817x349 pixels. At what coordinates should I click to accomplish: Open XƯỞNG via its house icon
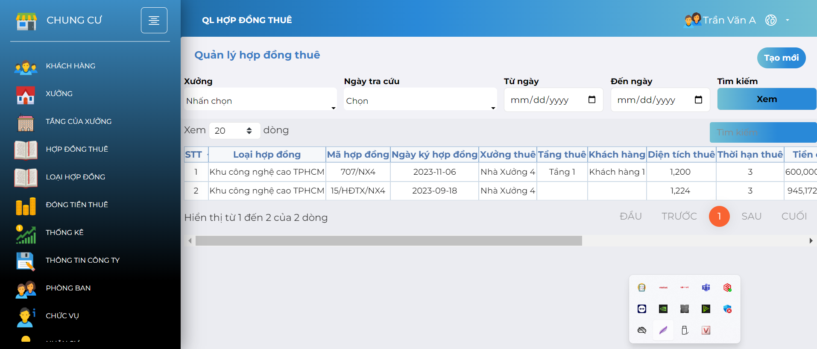click(x=26, y=95)
